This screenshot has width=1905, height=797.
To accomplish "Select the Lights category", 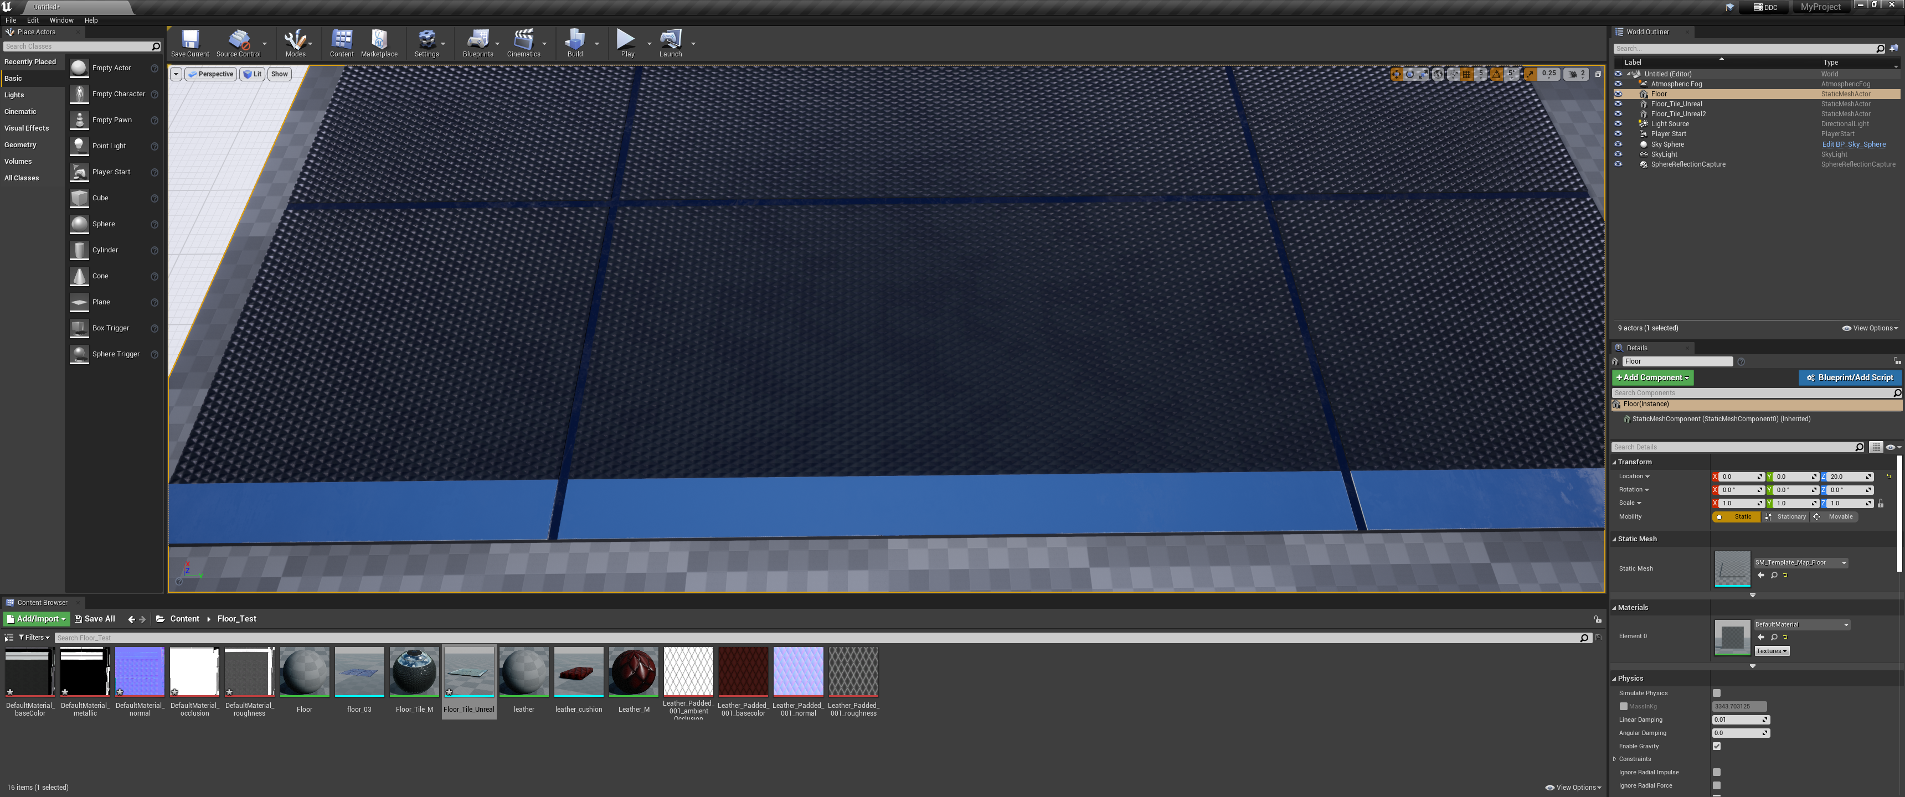I will click(x=14, y=95).
